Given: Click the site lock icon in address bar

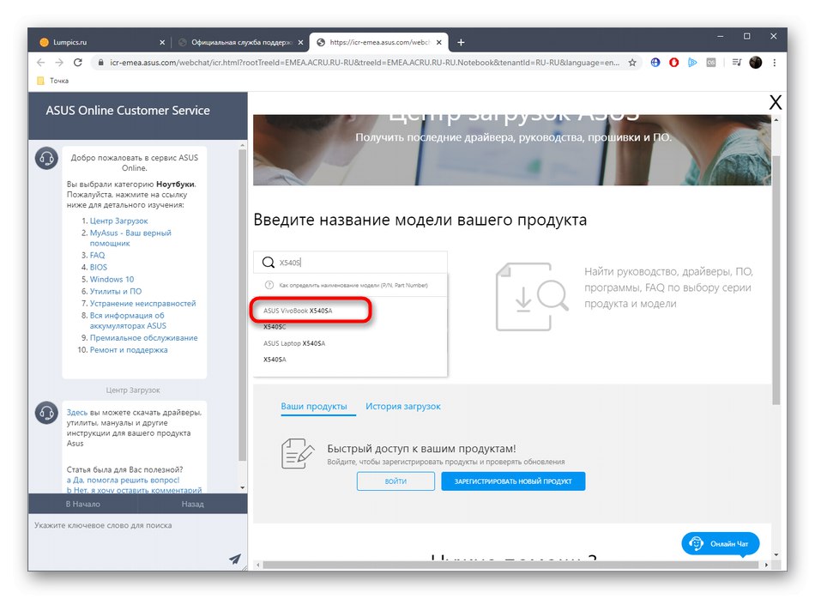Looking at the screenshot, I should pyautogui.click(x=101, y=63).
